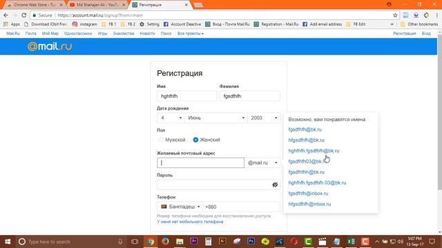
Task: Open the Account Deactive Facebook bookmark
Action: 182,24
